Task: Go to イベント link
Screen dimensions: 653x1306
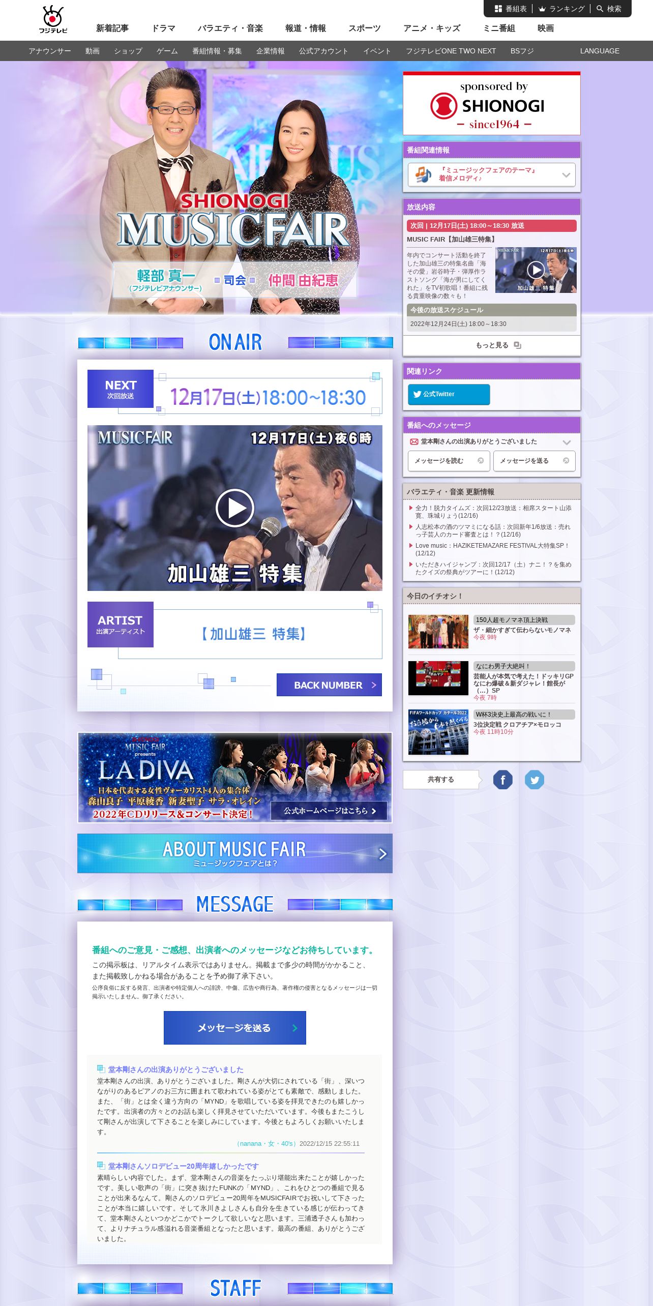Action: click(377, 51)
